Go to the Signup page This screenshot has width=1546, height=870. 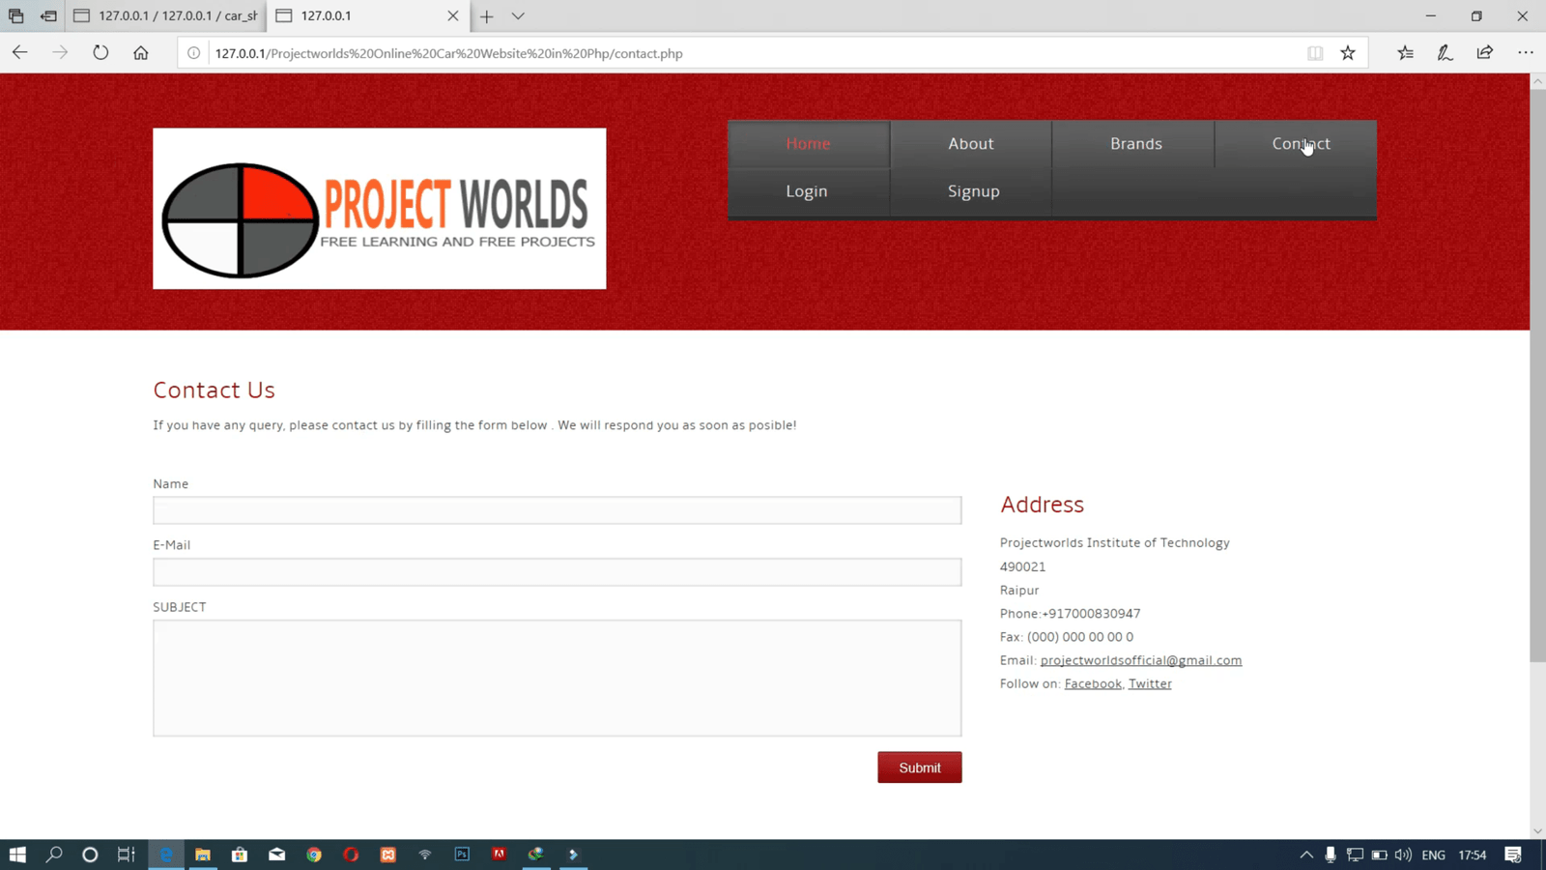[x=973, y=191]
